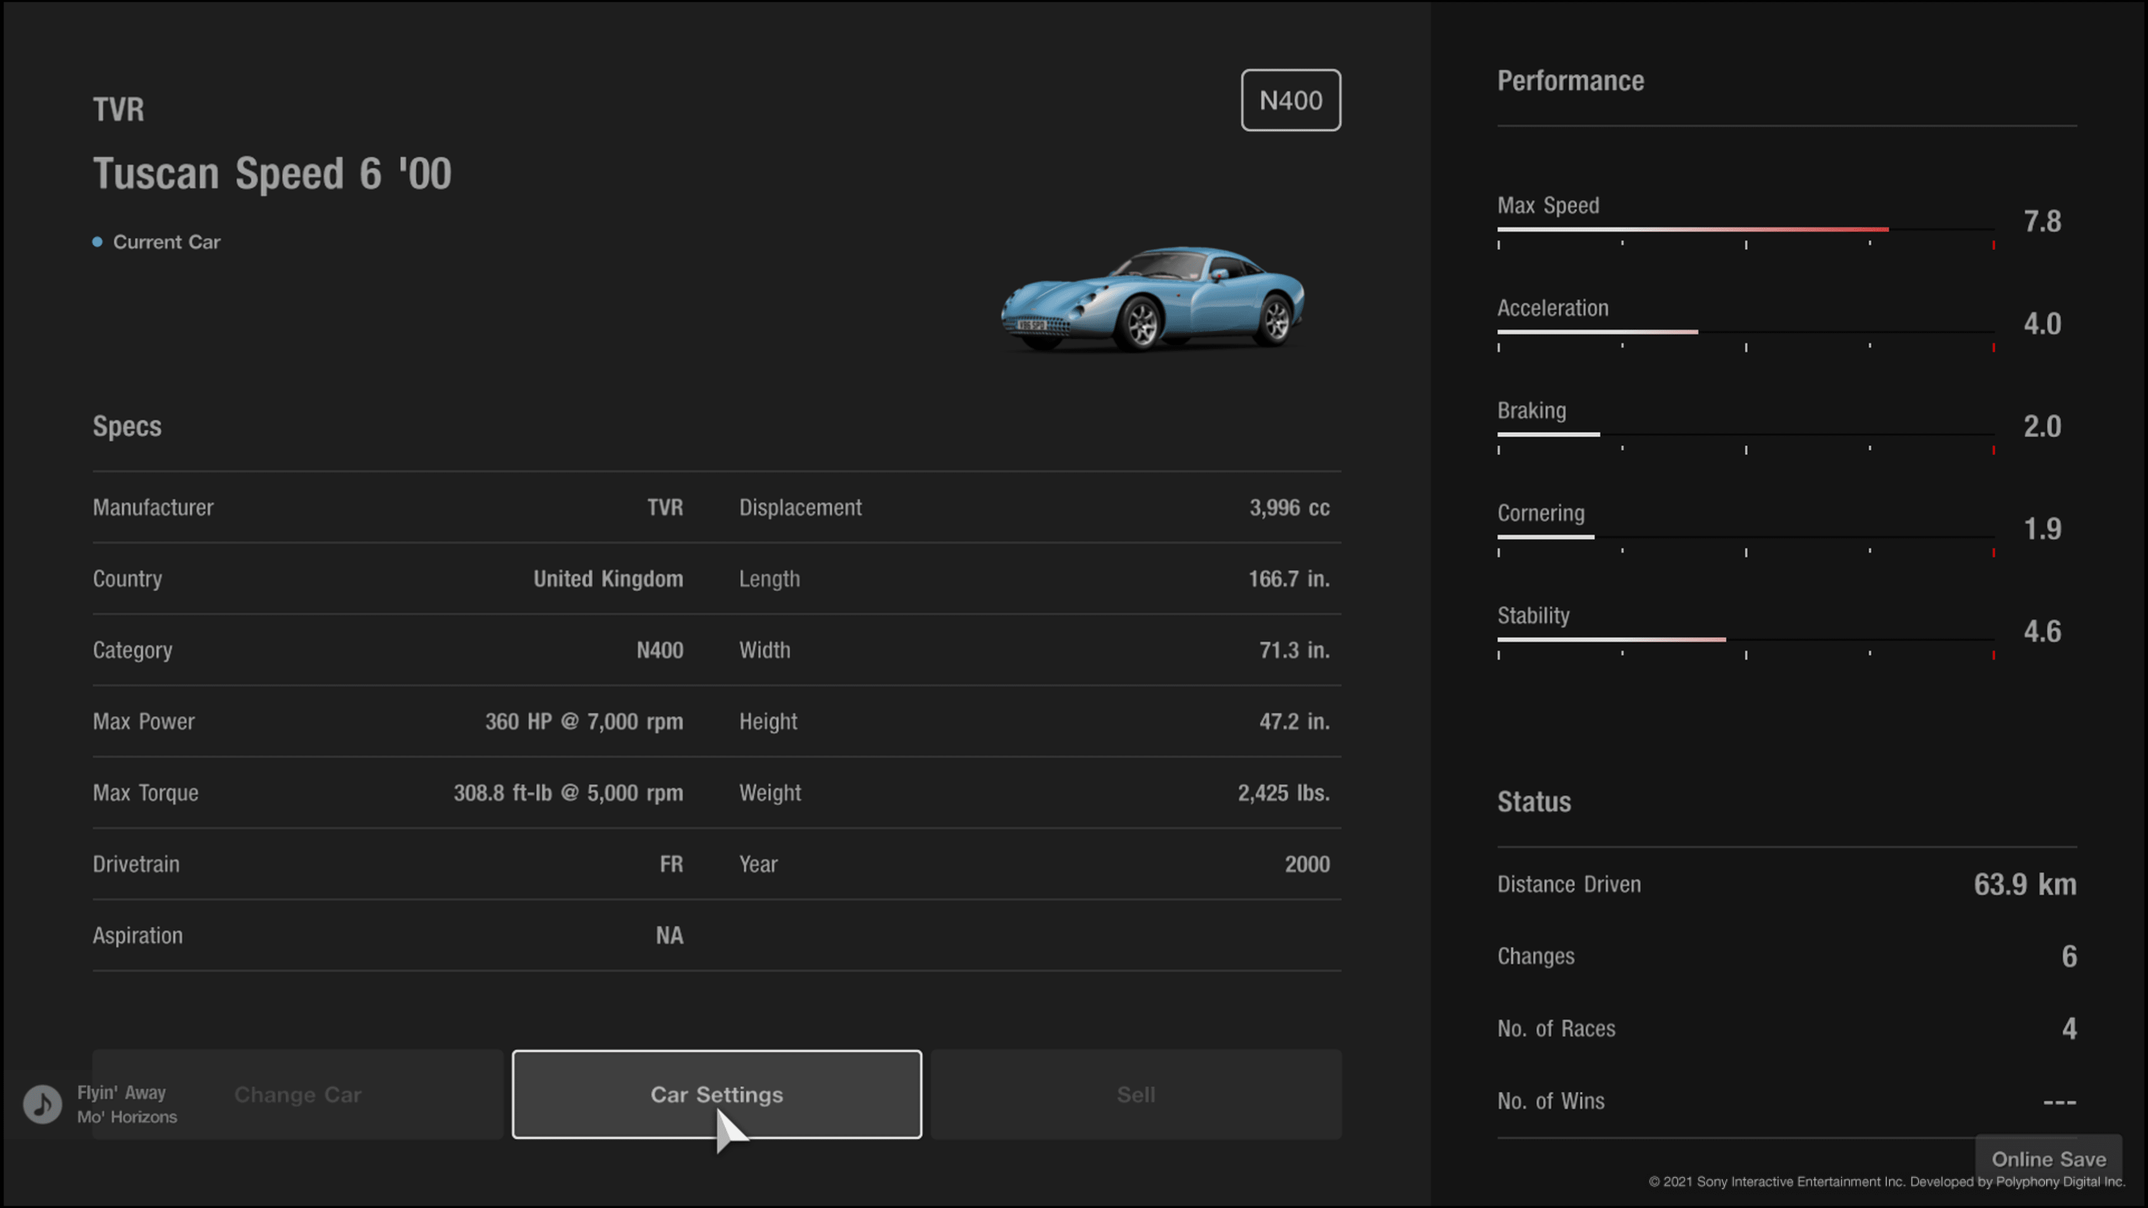2148x1208 pixels.
Task: Click the '166.7 in.' length value
Action: pos(1288,579)
